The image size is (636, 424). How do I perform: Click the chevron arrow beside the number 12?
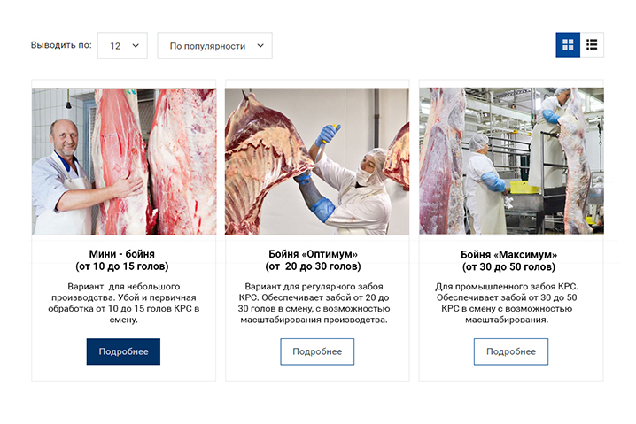[136, 46]
